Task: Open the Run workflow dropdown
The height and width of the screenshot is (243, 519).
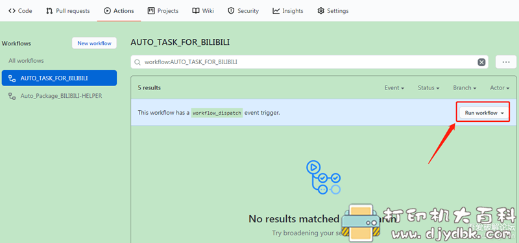Action: click(x=484, y=113)
